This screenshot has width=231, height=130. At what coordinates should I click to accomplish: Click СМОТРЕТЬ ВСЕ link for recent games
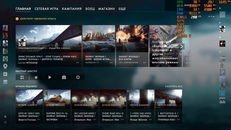point(174,86)
